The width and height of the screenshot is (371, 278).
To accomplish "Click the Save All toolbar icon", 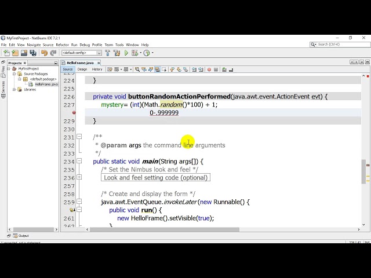I will pos(33,53).
